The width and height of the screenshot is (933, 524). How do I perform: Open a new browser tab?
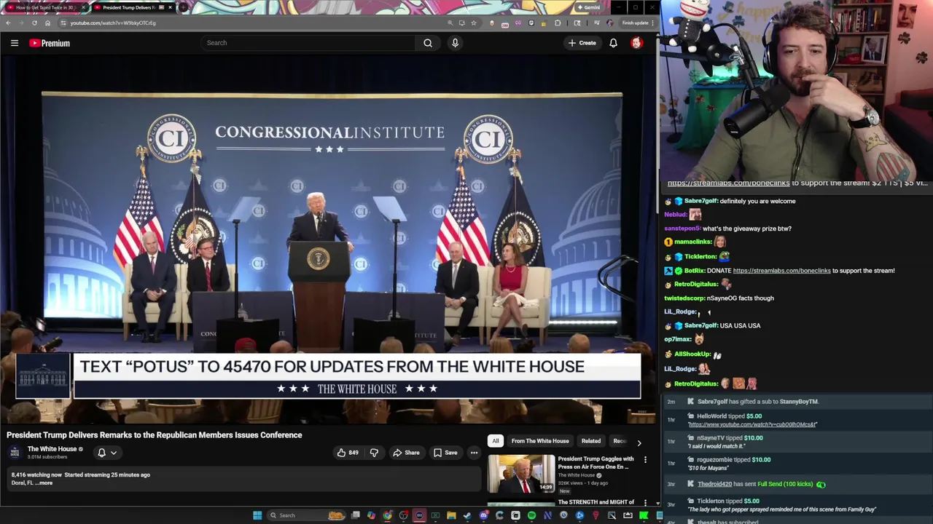point(183,7)
